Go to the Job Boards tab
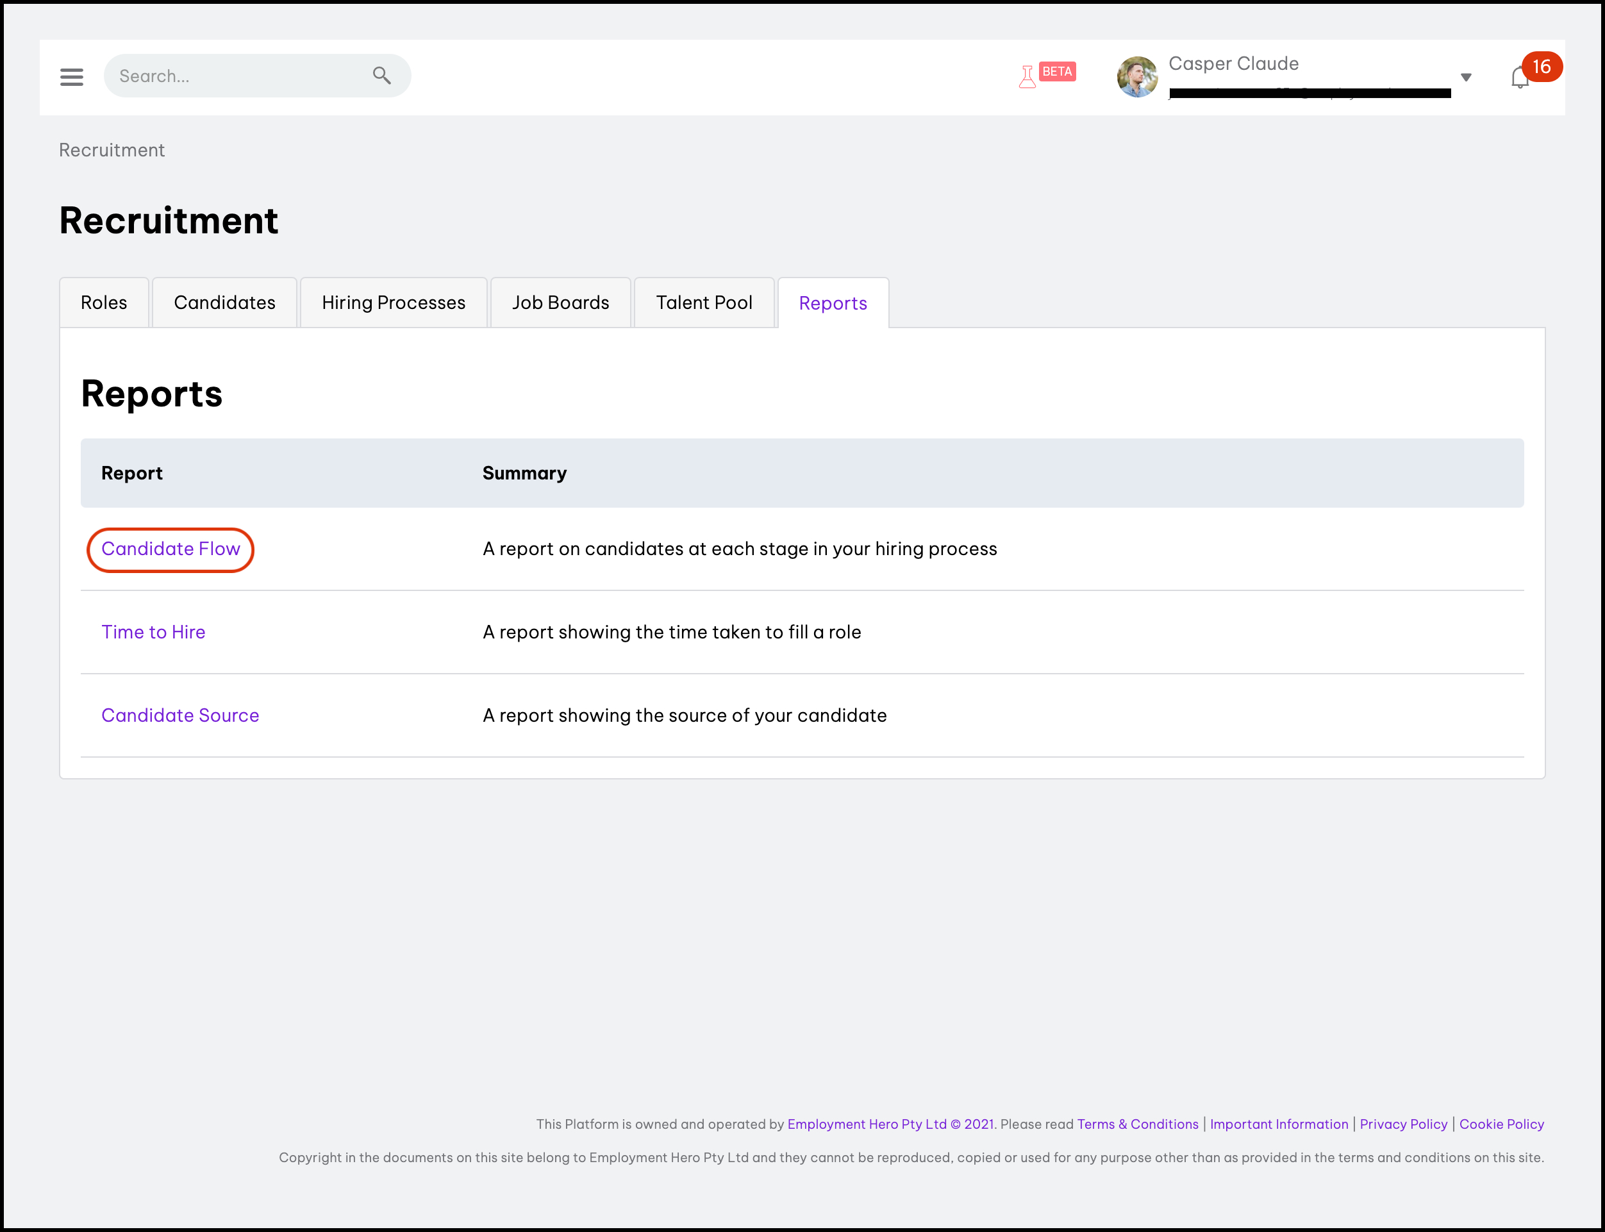Viewport: 1605px width, 1232px height. (560, 303)
